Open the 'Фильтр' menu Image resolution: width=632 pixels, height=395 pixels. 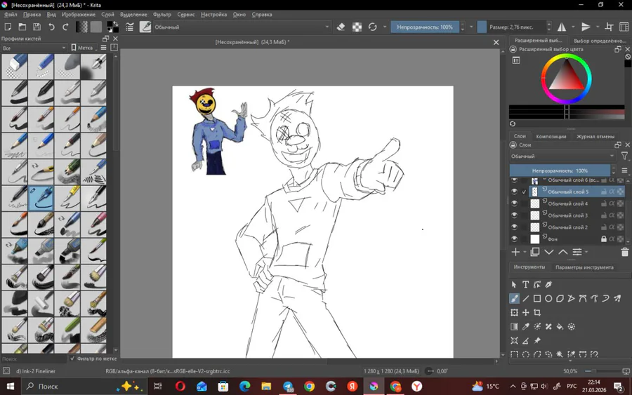[x=162, y=14]
